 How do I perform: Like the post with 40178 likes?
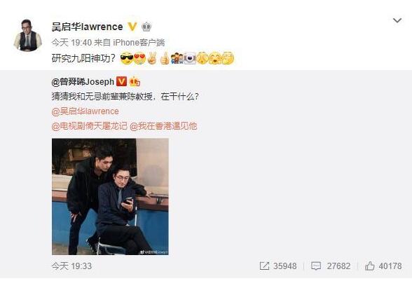(x=383, y=266)
